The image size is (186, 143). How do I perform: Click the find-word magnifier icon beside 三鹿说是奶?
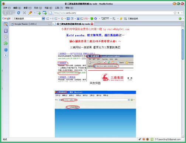click(x=125, y=18)
